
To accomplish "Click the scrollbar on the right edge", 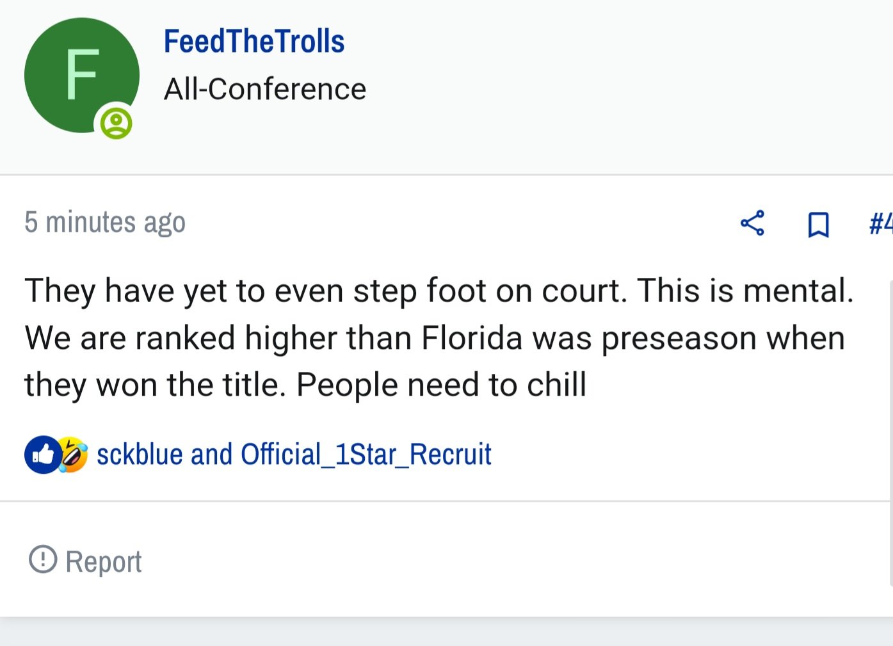I will (890, 433).
